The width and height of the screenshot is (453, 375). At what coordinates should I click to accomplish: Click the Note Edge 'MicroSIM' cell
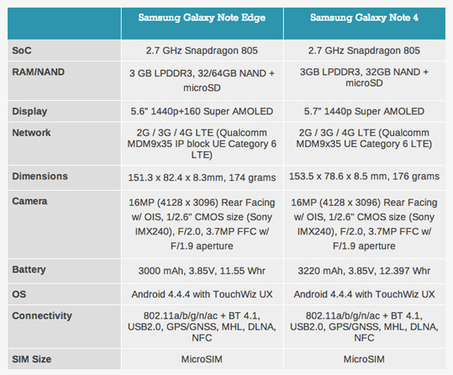(202, 359)
